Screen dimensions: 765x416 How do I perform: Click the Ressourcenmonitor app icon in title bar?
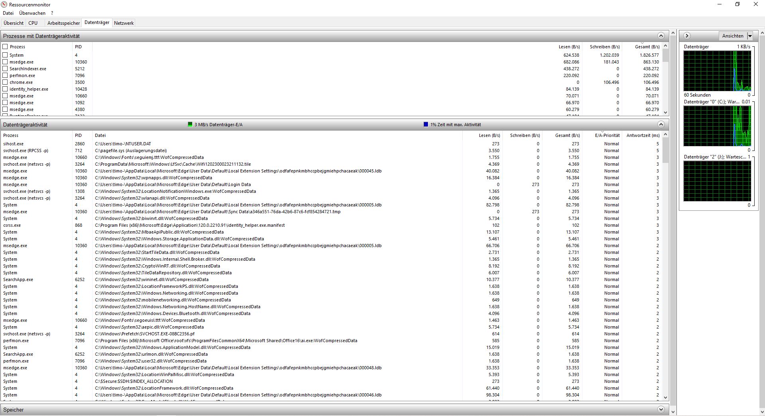pyautogui.click(x=4, y=4)
